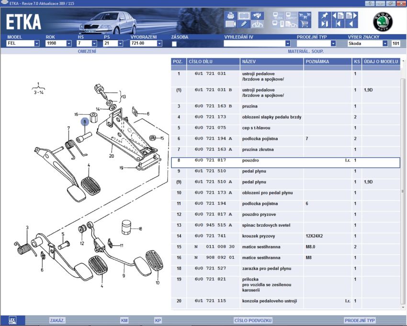Expand the PRODEJNÍ TYP dropdown at top
The height and width of the screenshot is (326, 407).
point(316,44)
